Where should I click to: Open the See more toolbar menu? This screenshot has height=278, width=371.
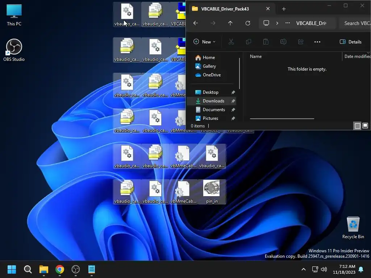click(x=317, y=42)
